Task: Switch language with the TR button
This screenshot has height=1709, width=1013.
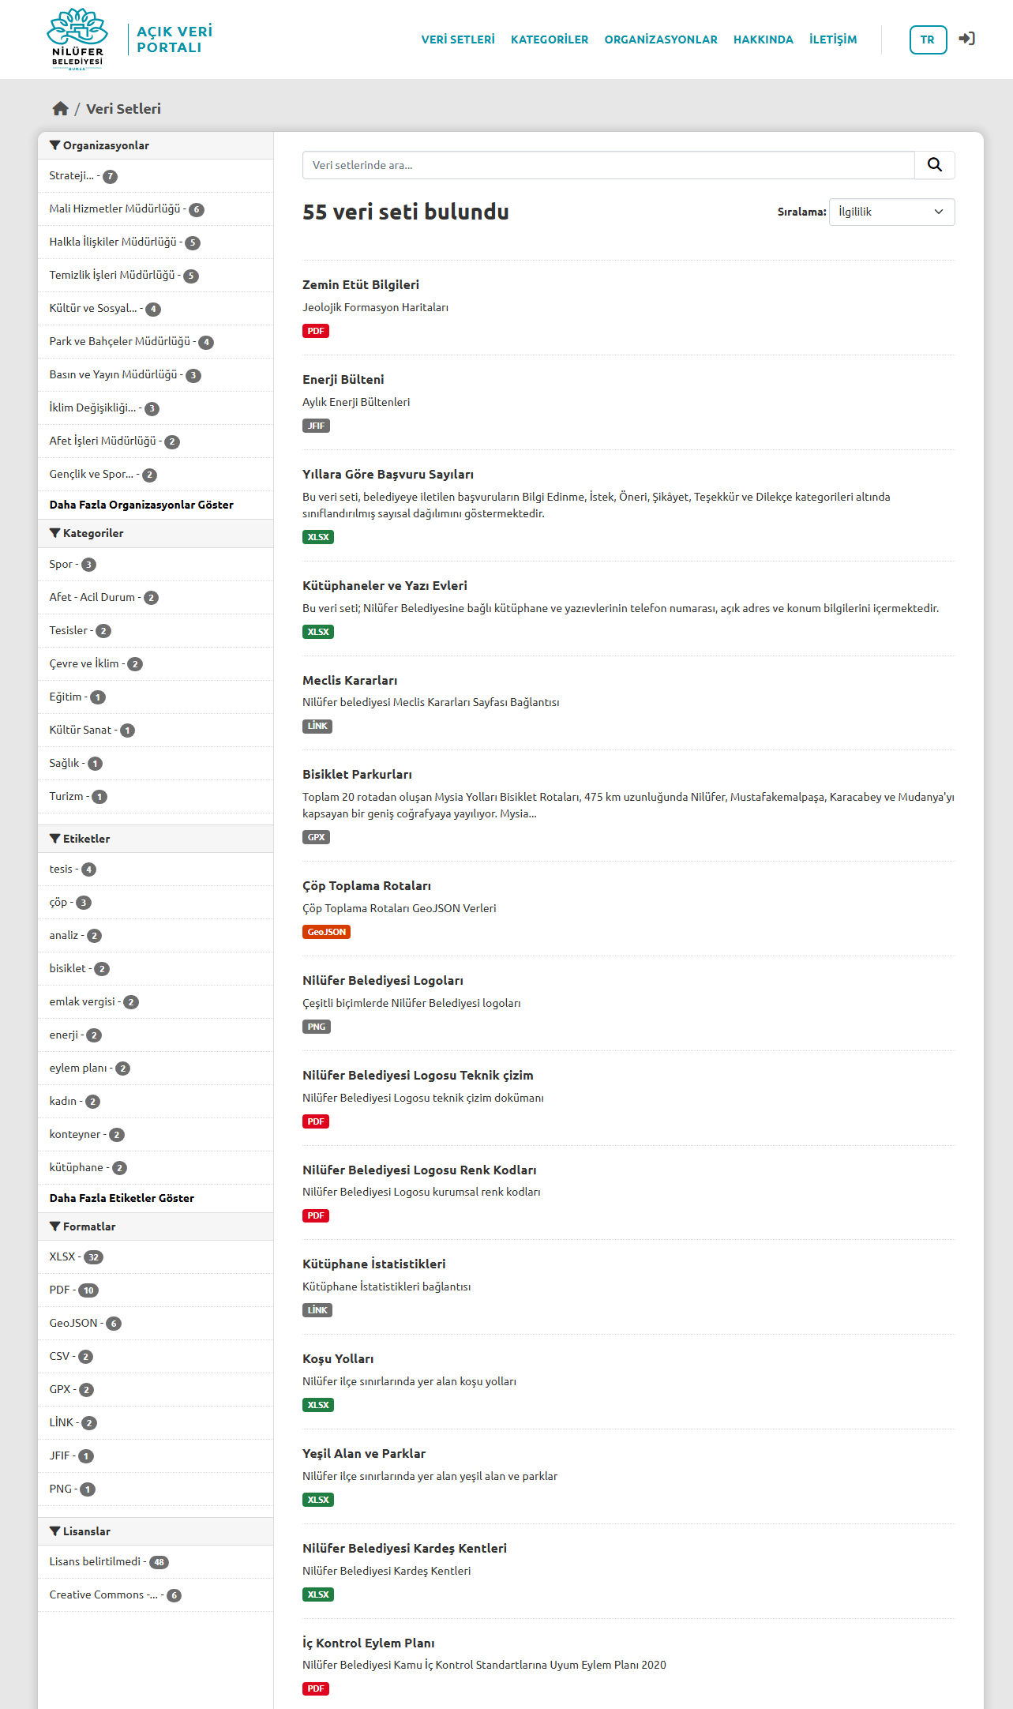Action: coord(928,39)
